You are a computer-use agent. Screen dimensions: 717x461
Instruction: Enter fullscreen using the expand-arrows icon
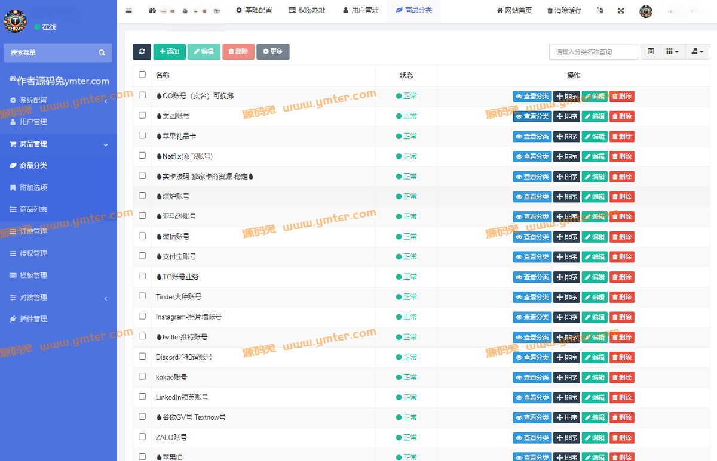click(621, 11)
